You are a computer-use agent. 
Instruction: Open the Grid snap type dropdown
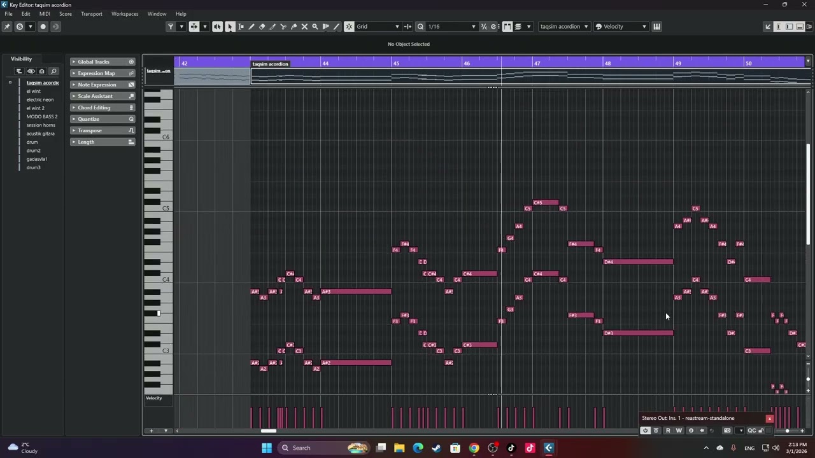tap(378, 27)
